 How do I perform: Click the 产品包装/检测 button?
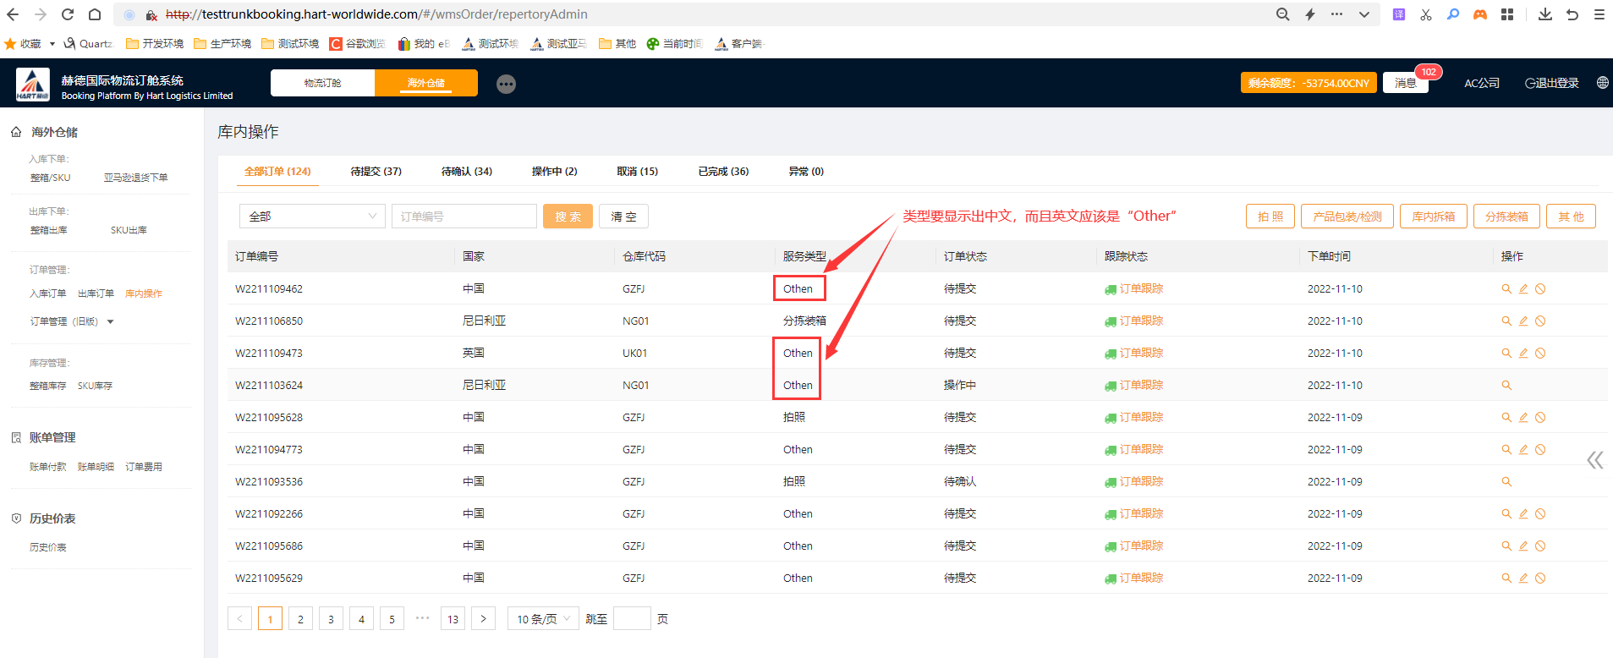coord(1347,217)
